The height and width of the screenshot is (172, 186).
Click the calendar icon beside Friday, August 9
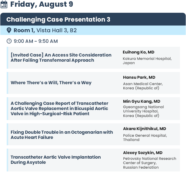tap(4, 5)
